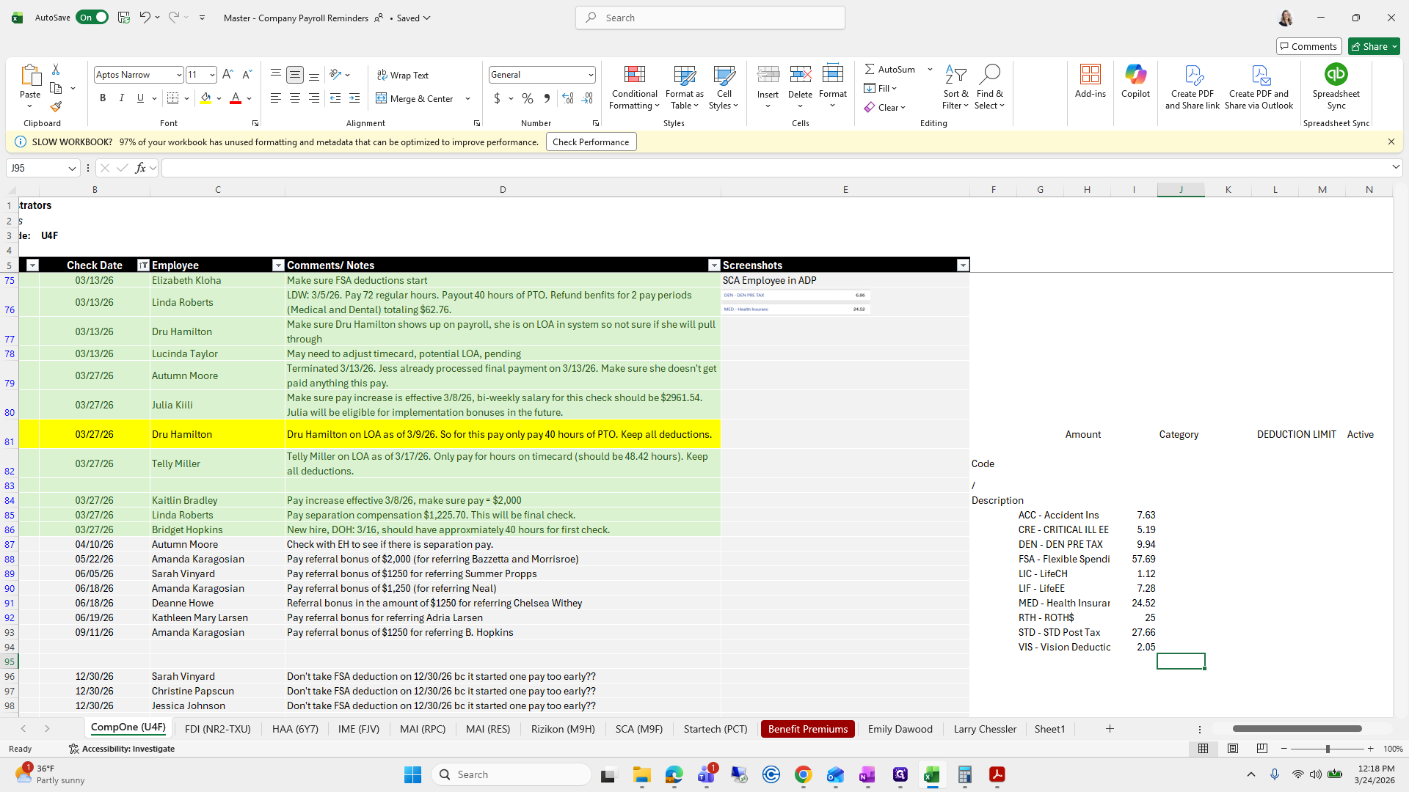
Task: Expand the Number Format General dropdown
Action: [590, 75]
